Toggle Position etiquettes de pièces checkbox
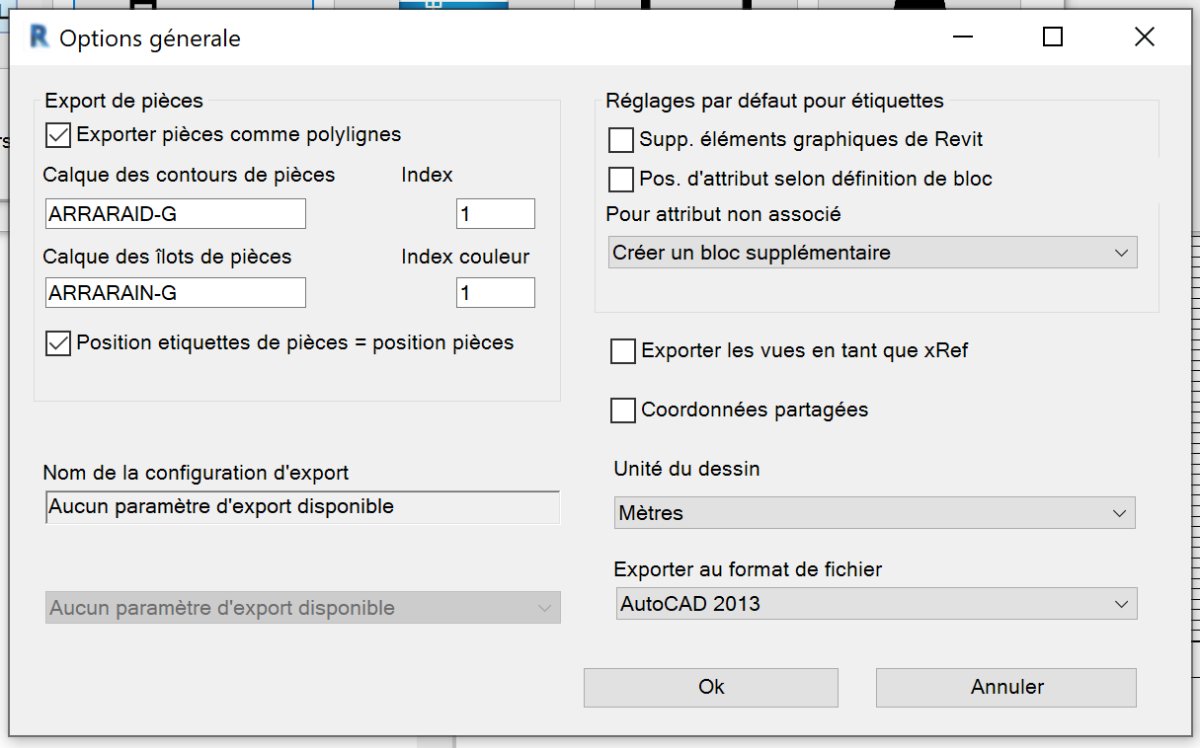Screen dimensions: 1200x748 click(58, 343)
